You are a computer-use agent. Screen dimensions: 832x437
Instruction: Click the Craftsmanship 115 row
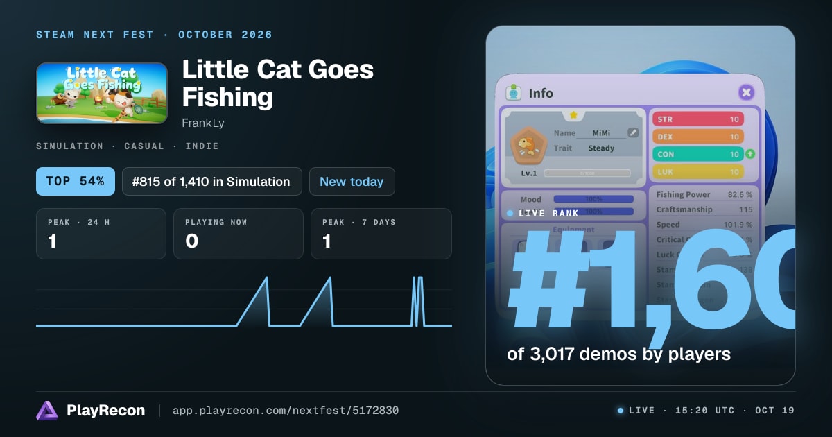[x=704, y=209]
